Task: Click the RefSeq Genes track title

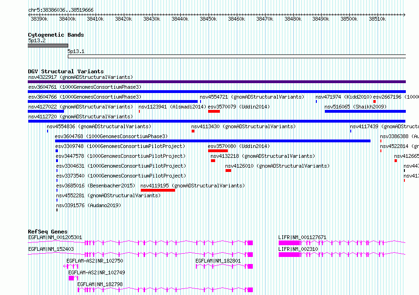Action: [48, 232]
